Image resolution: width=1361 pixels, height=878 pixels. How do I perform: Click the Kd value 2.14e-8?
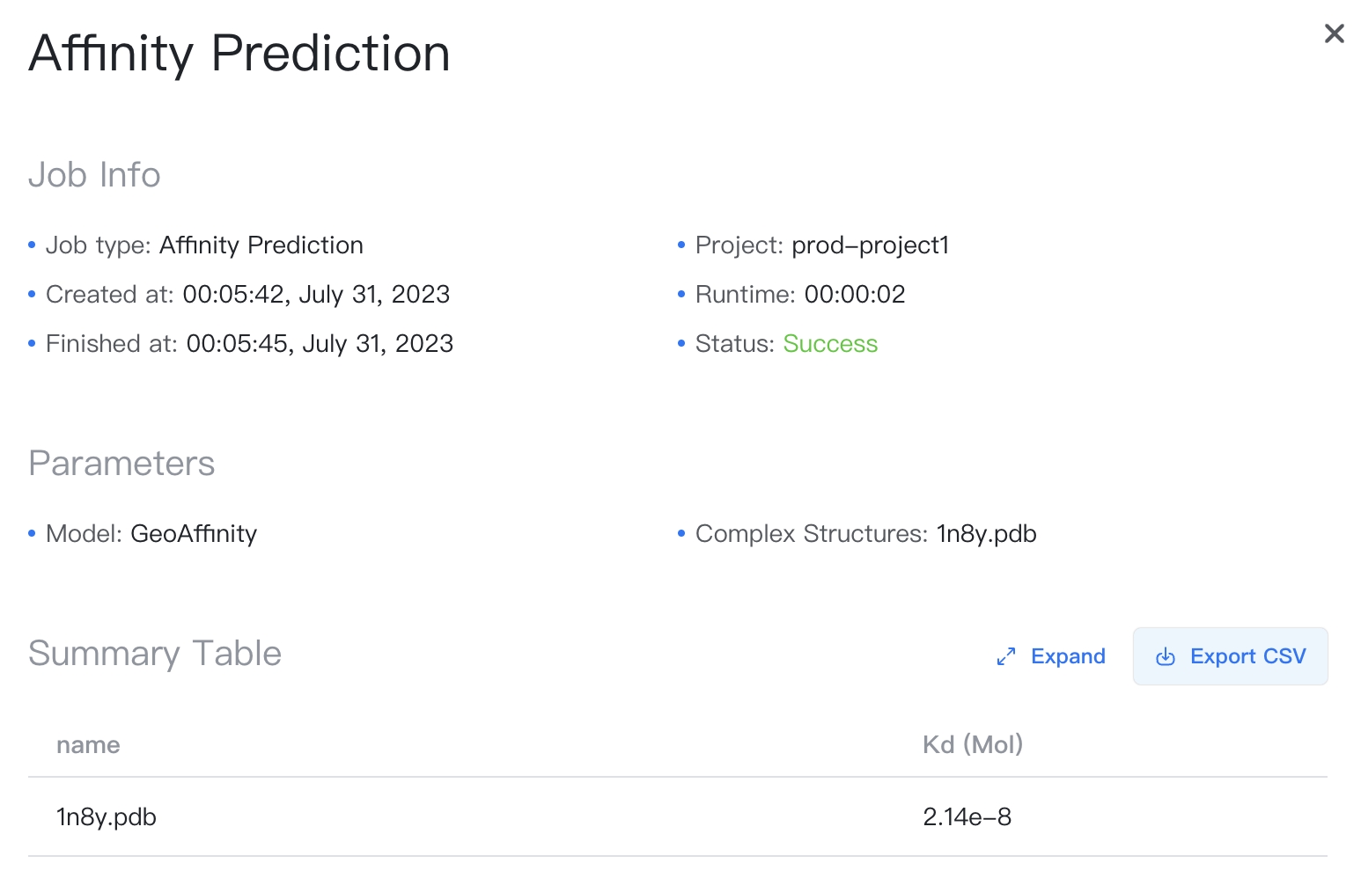click(x=968, y=816)
